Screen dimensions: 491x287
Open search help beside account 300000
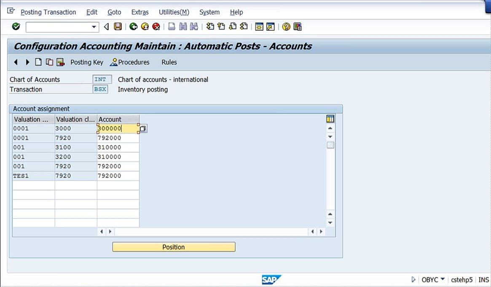point(143,128)
